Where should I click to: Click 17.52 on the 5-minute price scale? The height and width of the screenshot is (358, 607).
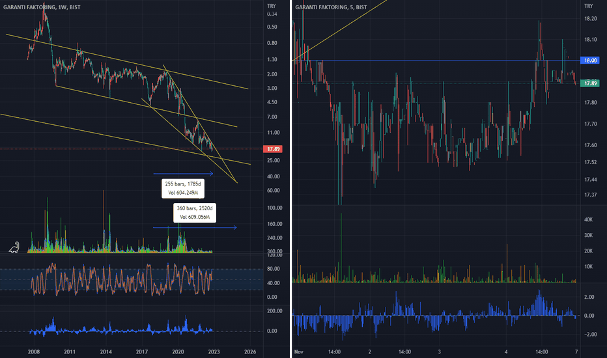point(590,162)
